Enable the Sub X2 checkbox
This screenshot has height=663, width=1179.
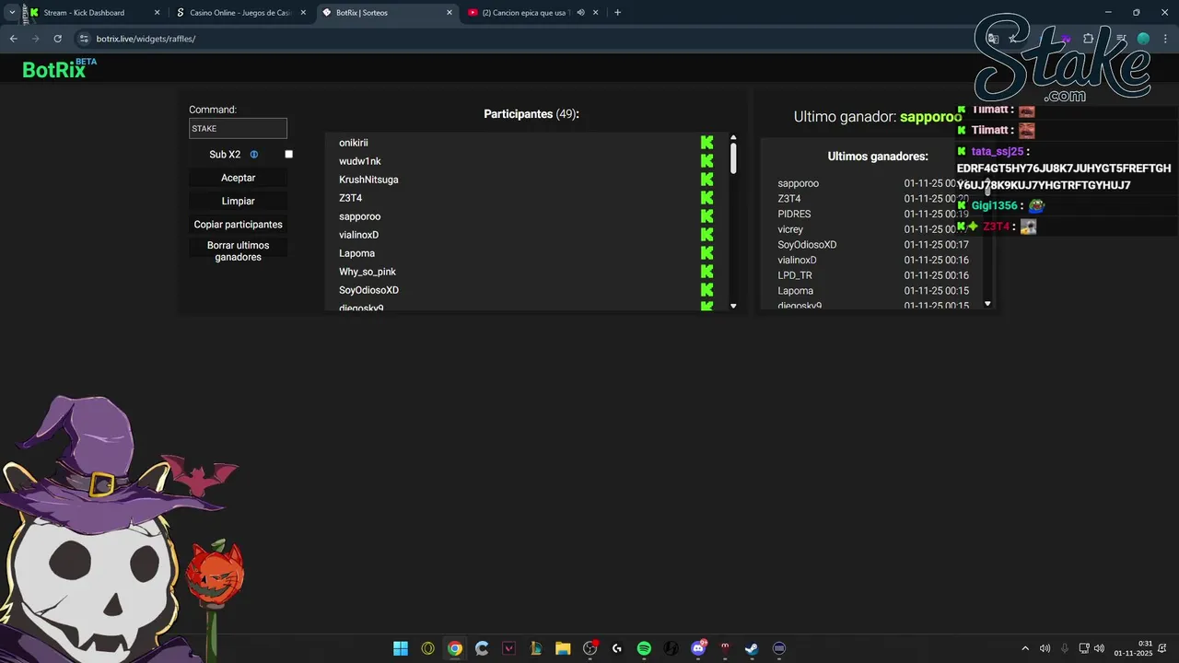[288, 155]
